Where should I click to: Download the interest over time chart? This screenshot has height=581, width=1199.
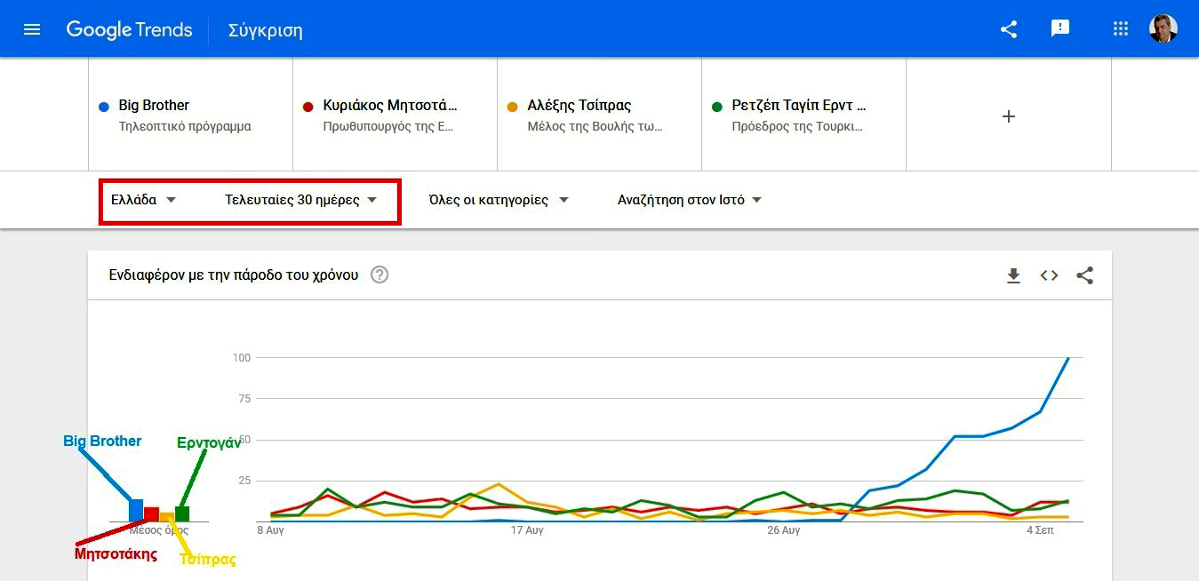coord(1013,275)
